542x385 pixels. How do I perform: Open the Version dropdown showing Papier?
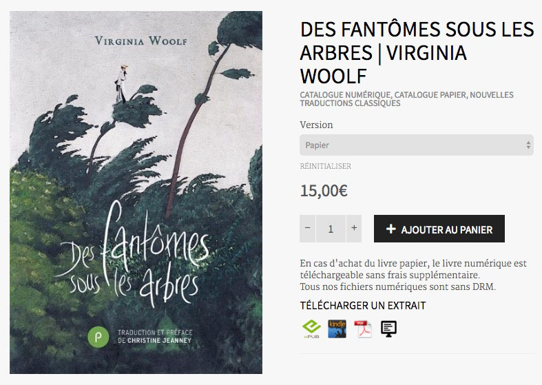(416, 145)
